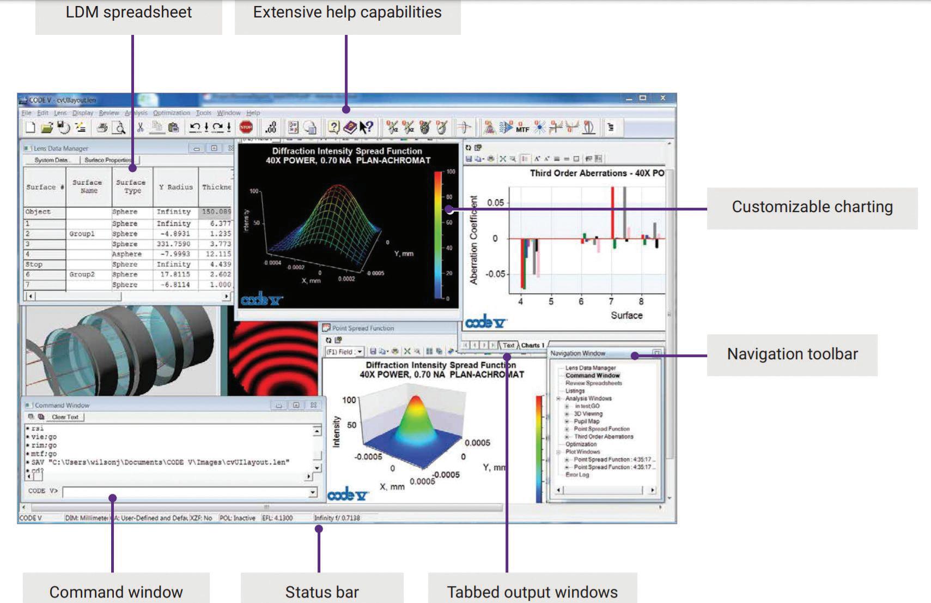
Task: Open the CODE V> command history dropdown
Action: pos(313,492)
